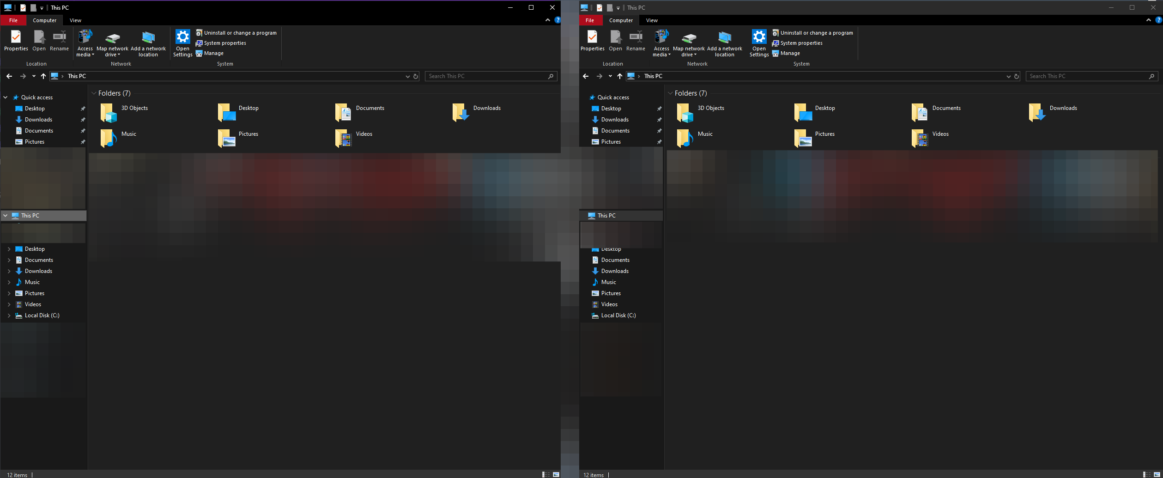Click Add a network location in left window
Screen dimensions: 1163x478
click(x=148, y=42)
